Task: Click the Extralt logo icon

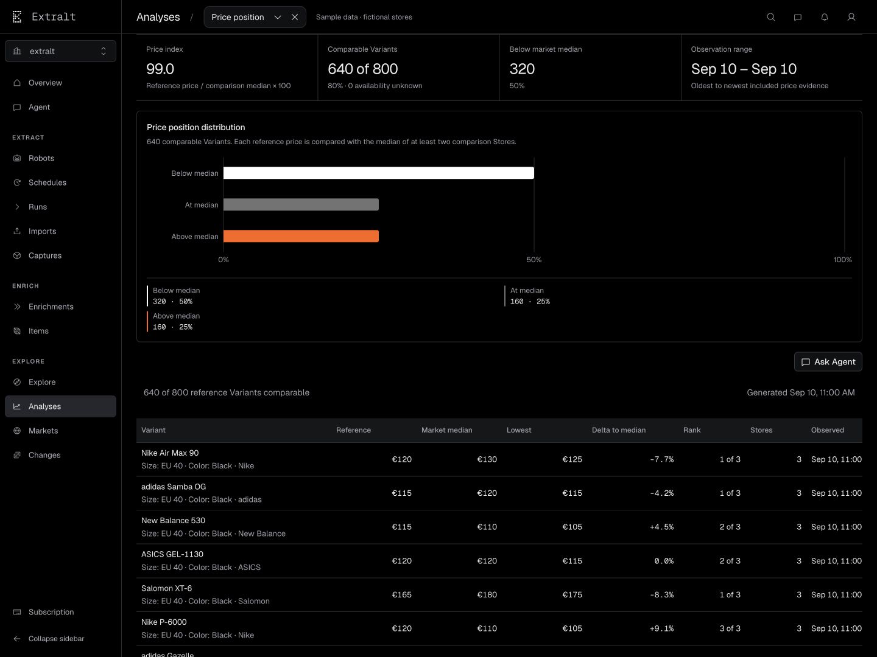Action: 17,16
